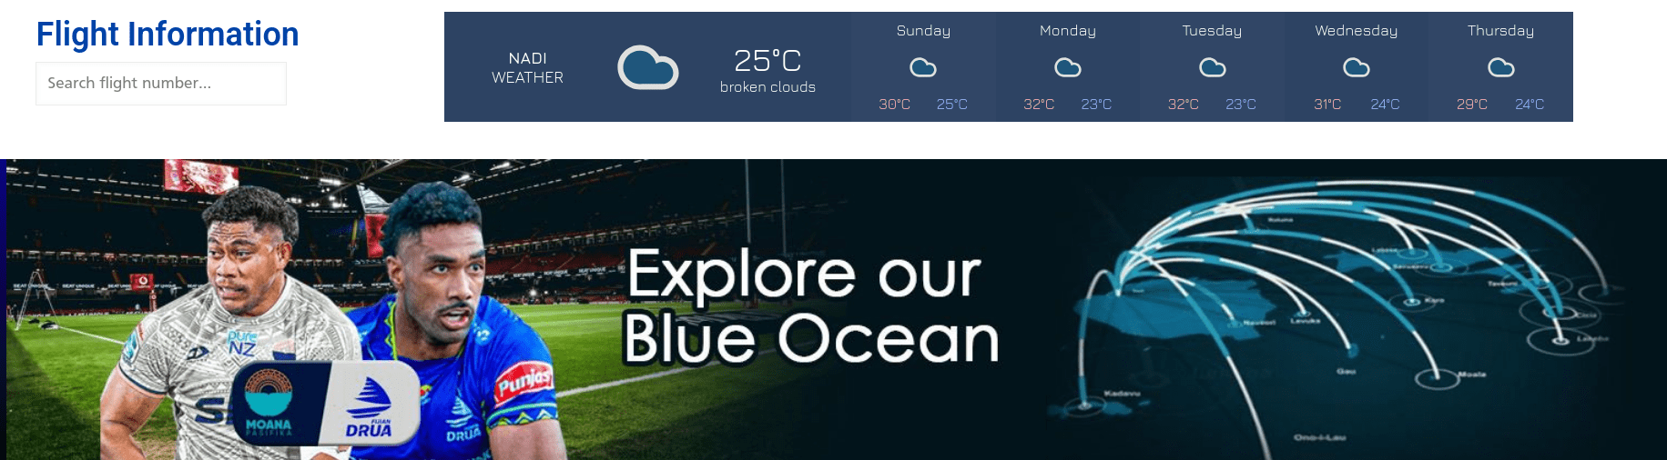Click the 25°C current temperature reading
The width and height of the screenshot is (1667, 460).
point(767,61)
